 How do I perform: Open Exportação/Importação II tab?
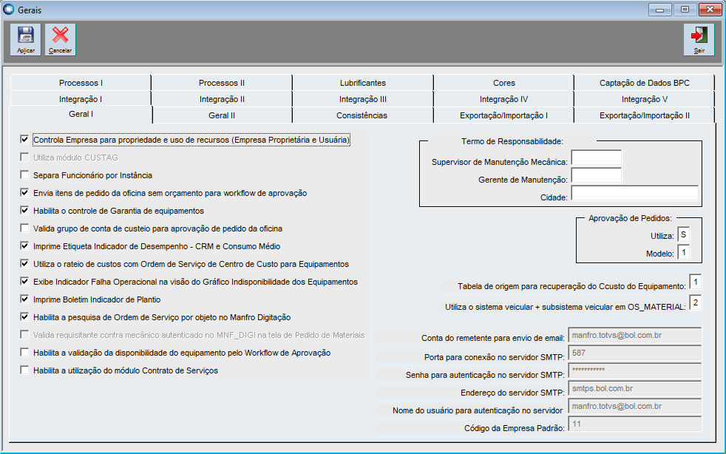[644, 115]
